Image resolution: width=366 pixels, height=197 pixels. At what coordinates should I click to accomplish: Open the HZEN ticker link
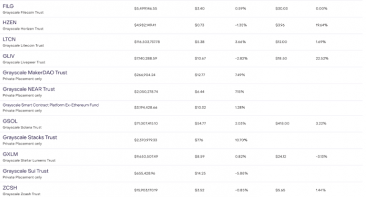click(9, 22)
